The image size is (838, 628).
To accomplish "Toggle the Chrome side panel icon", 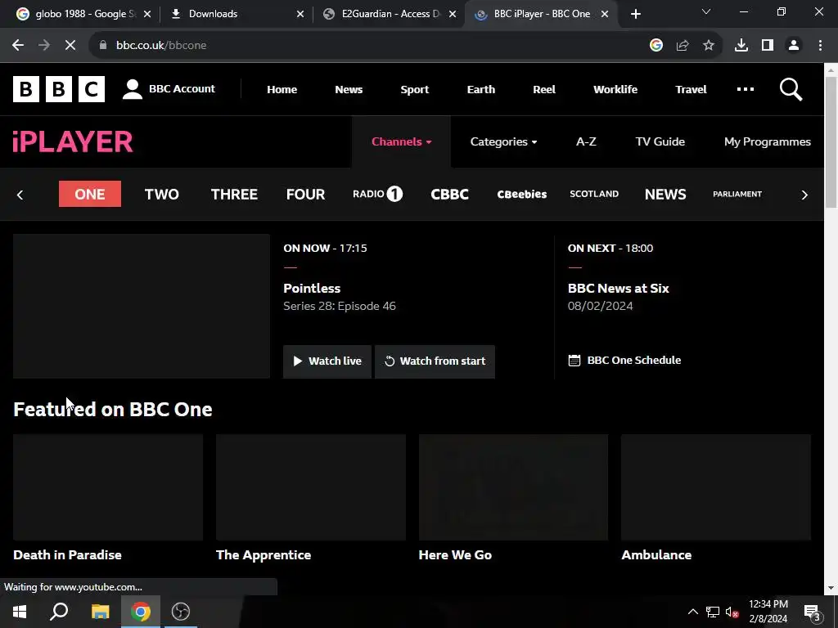I will pos(768,46).
